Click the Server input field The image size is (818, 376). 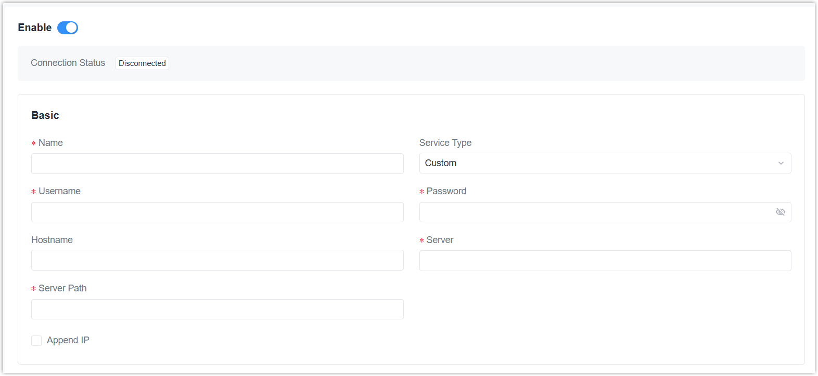coord(605,261)
